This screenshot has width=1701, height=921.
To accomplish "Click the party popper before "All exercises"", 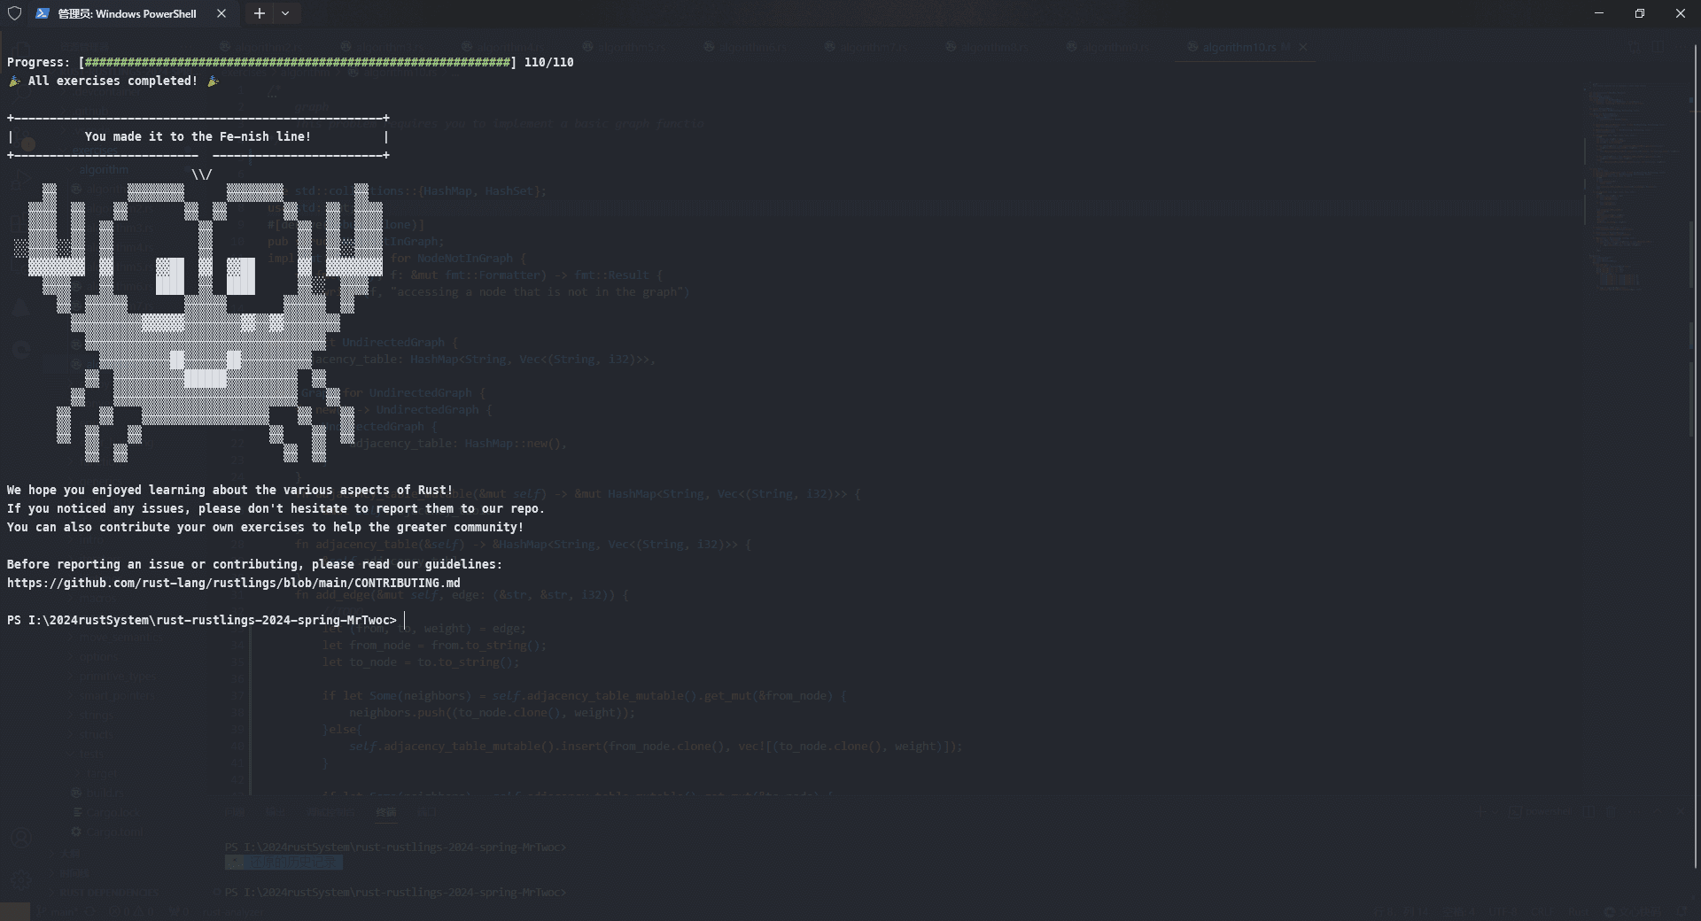I will 14,81.
